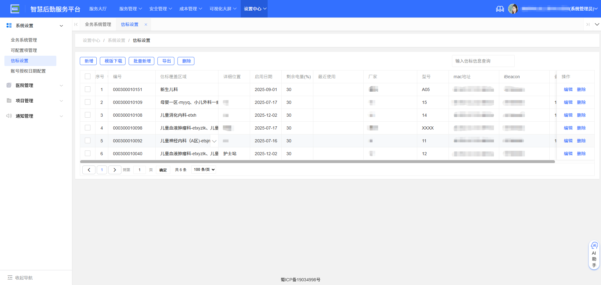Check the checkbox for row 000300010151

click(88, 89)
